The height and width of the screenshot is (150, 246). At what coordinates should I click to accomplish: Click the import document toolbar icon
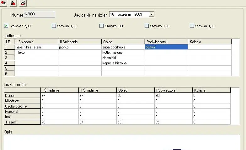pos(3,3)
